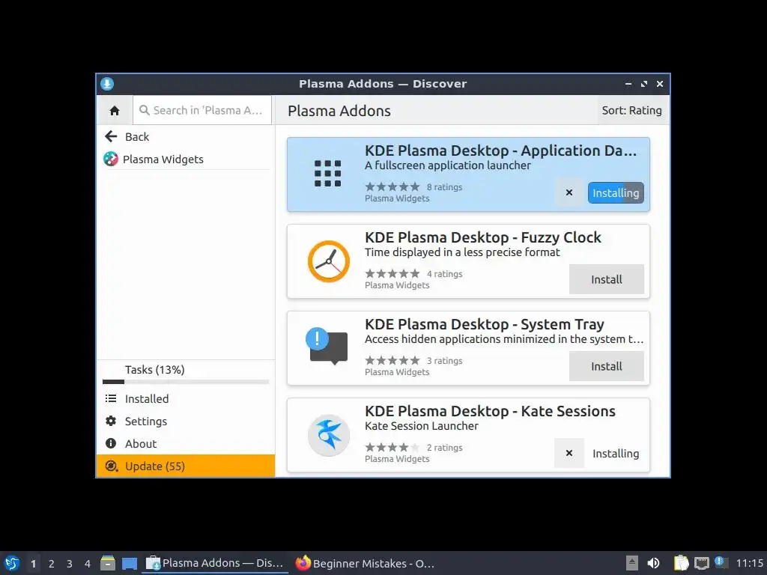Click the Installing progress button for Application Dashboard
Screen dimensions: 767x575
coord(616,192)
